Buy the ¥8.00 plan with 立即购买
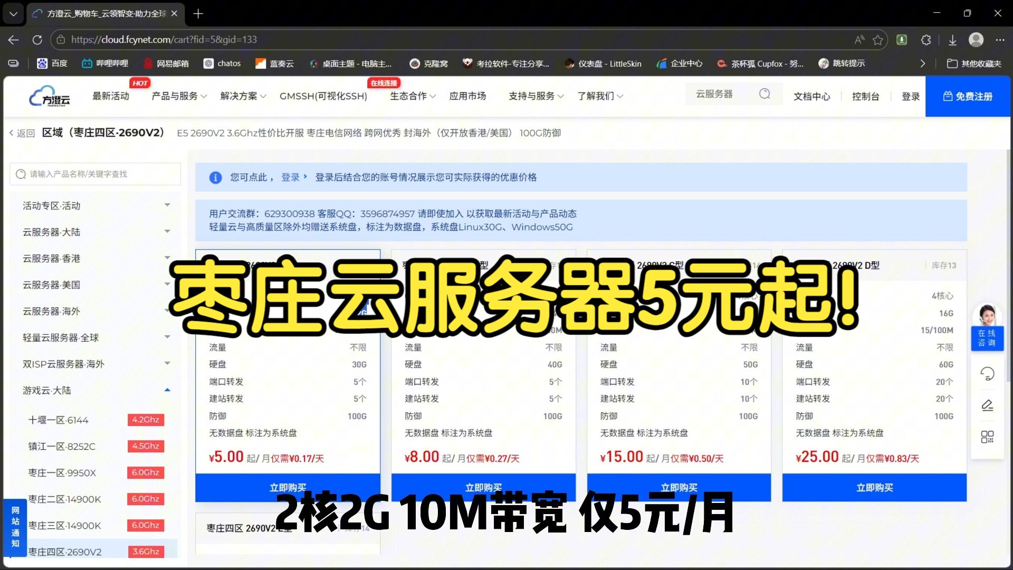 [x=483, y=488]
